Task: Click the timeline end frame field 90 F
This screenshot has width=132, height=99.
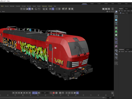Action: [111, 98]
